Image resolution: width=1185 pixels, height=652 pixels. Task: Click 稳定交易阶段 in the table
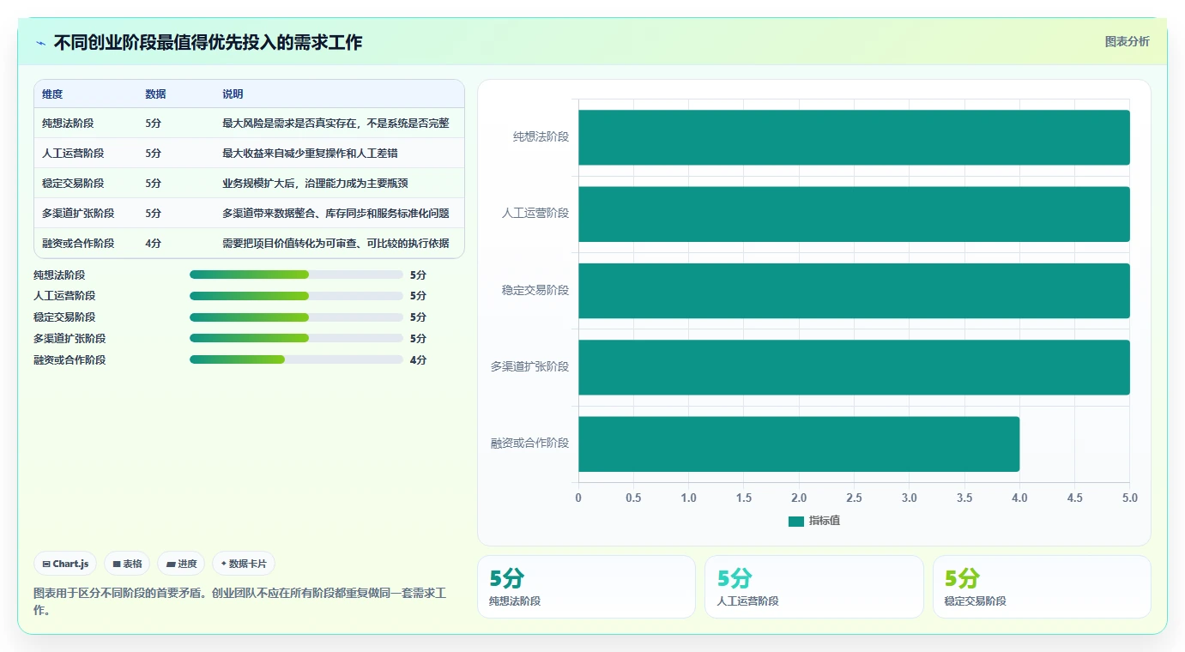(x=73, y=184)
